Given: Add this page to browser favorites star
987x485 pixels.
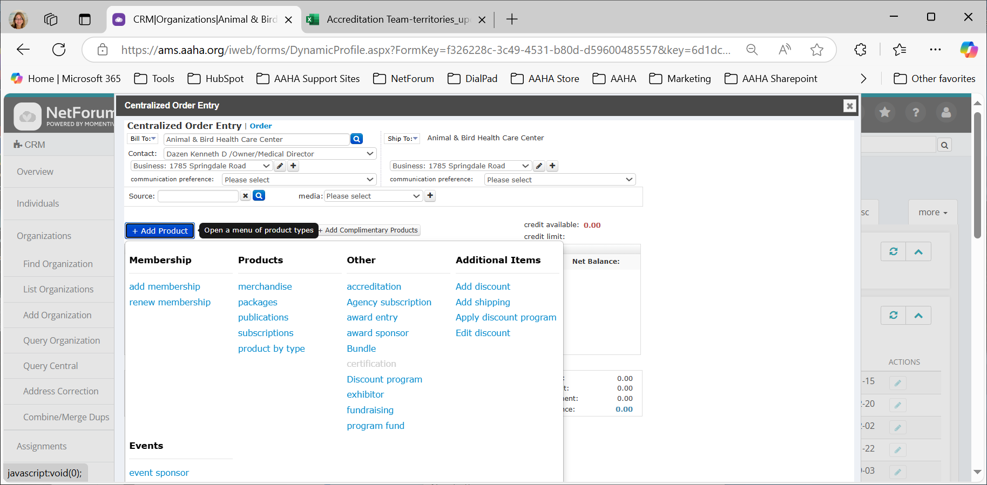Looking at the screenshot, I should [816, 50].
